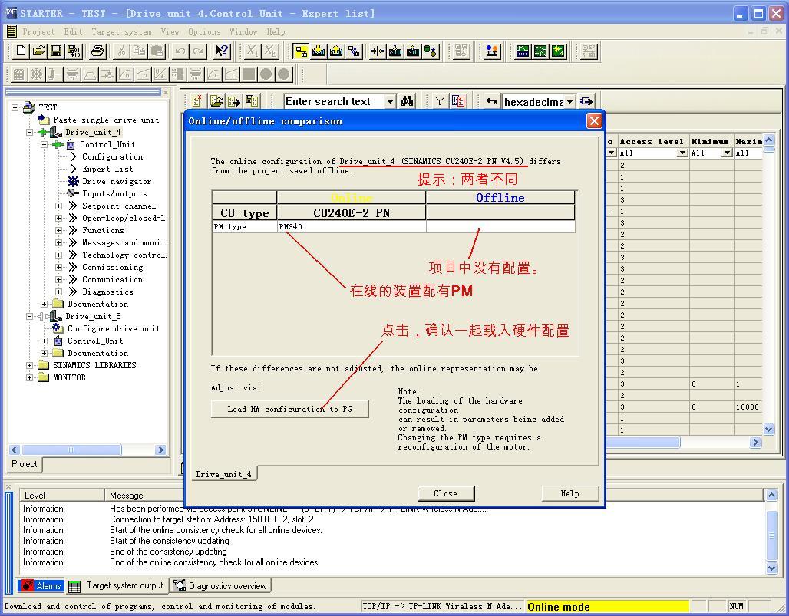789x616 pixels.
Task: Save the project with the floppy disk icon
Action: [x=56, y=51]
